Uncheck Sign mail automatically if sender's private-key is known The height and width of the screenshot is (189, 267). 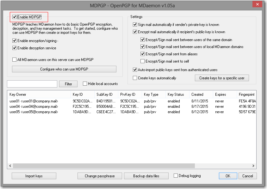click(135, 24)
